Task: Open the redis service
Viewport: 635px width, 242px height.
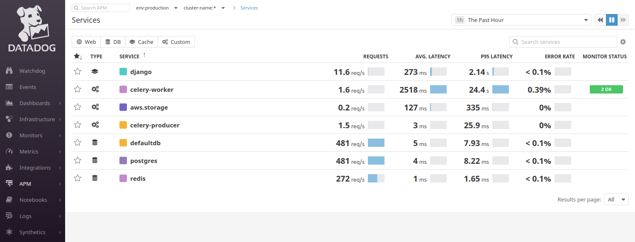Action: point(138,178)
